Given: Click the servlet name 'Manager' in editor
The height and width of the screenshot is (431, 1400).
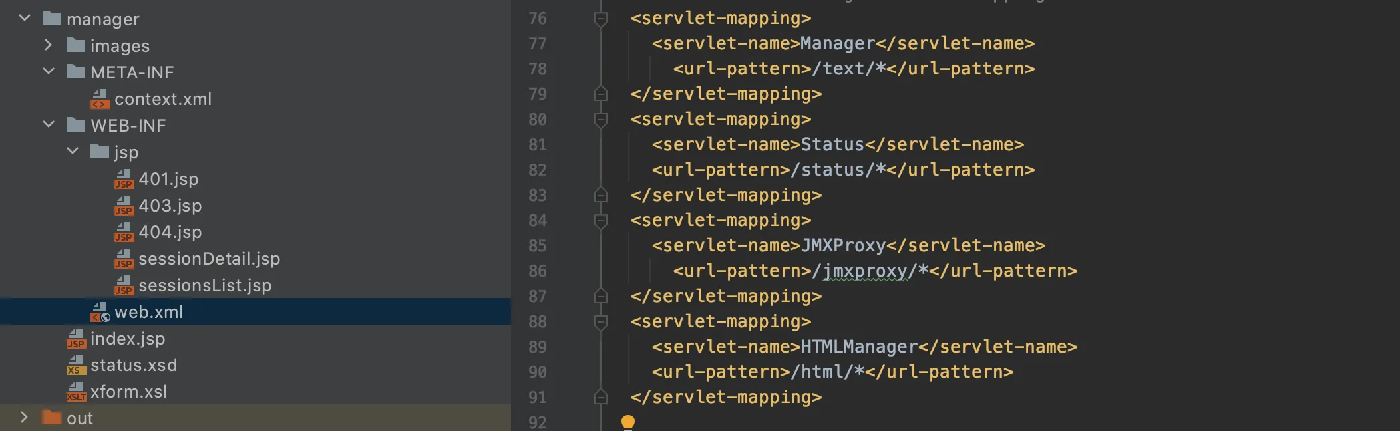Looking at the screenshot, I should pyautogui.click(x=838, y=44).
